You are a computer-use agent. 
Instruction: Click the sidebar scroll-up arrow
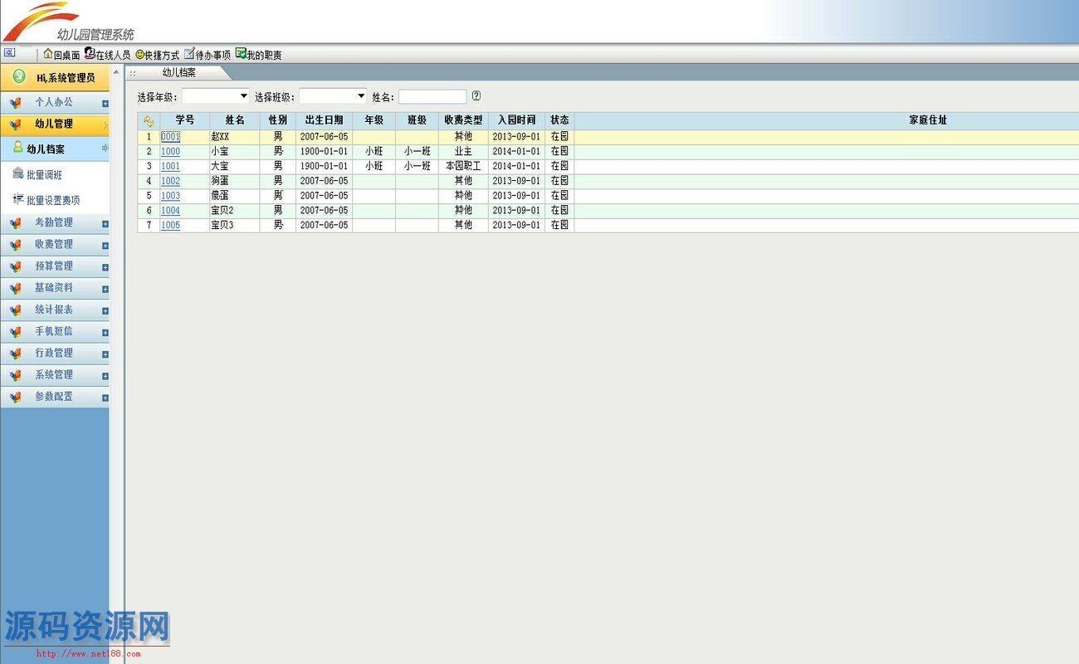pos(116,72)
